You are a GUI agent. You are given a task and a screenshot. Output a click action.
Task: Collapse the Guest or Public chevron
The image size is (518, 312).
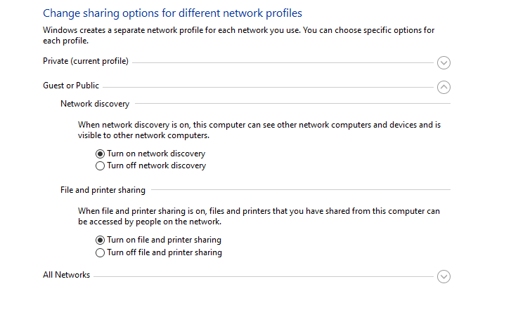tap(443, 87)
